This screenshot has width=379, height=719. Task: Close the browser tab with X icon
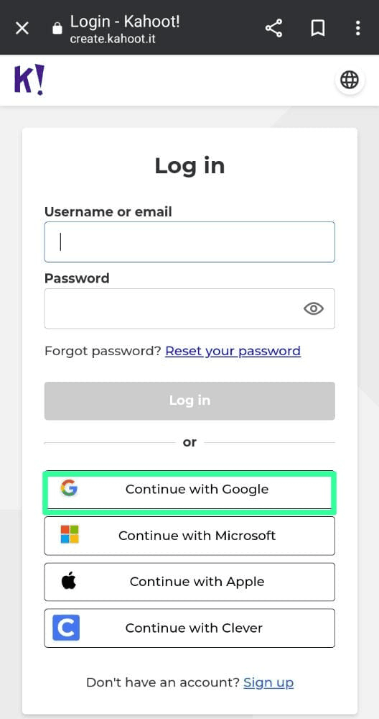[22, 29]
